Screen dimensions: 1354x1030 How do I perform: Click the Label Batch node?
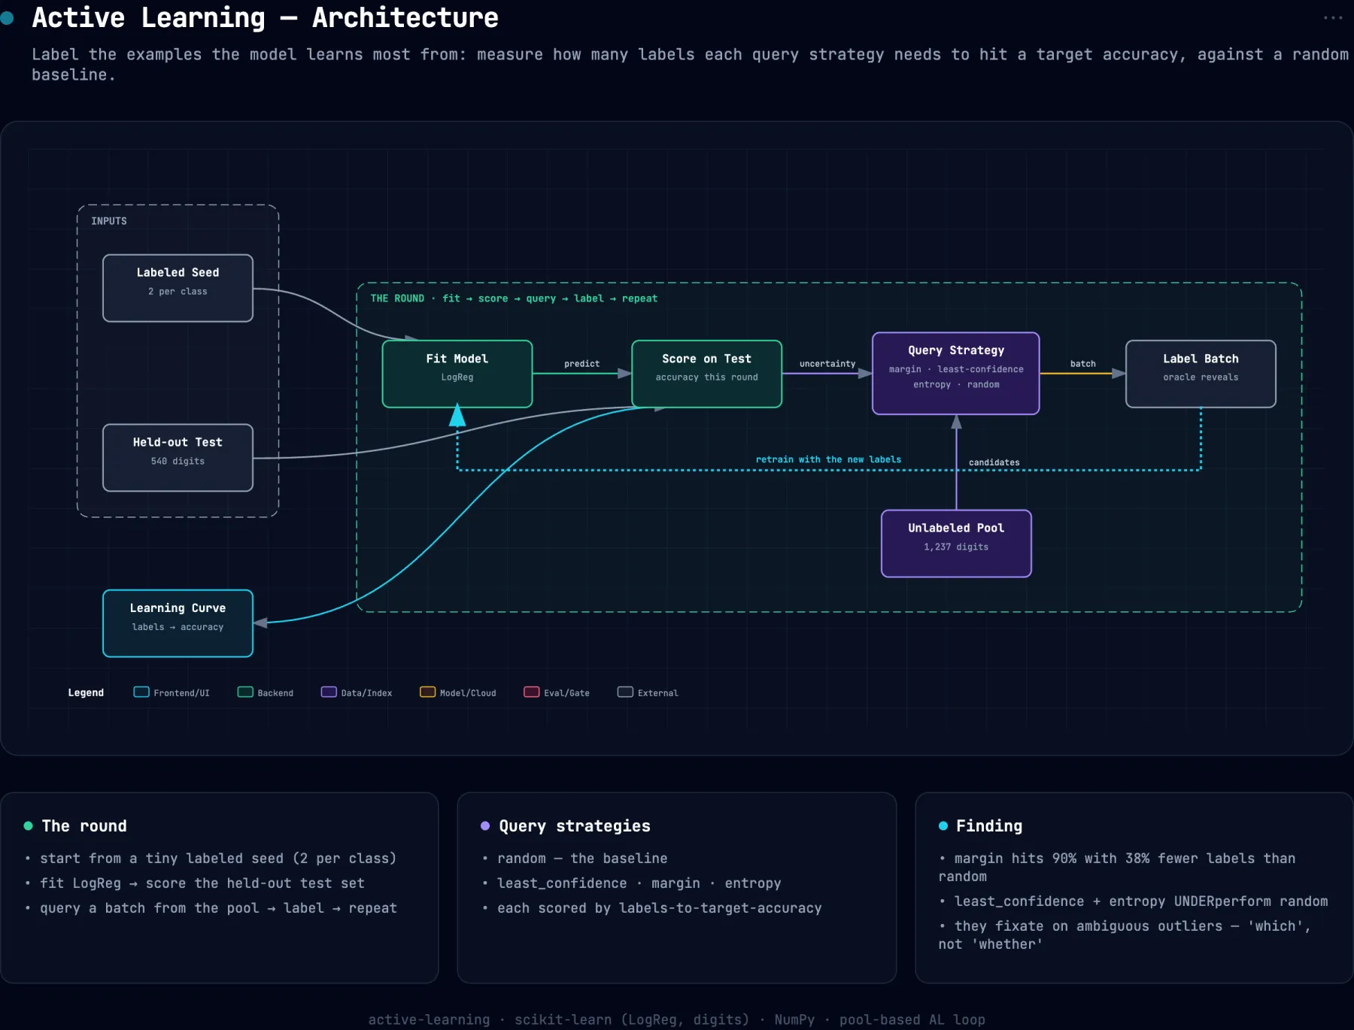pyautogui.click(x=1201, y=374)
